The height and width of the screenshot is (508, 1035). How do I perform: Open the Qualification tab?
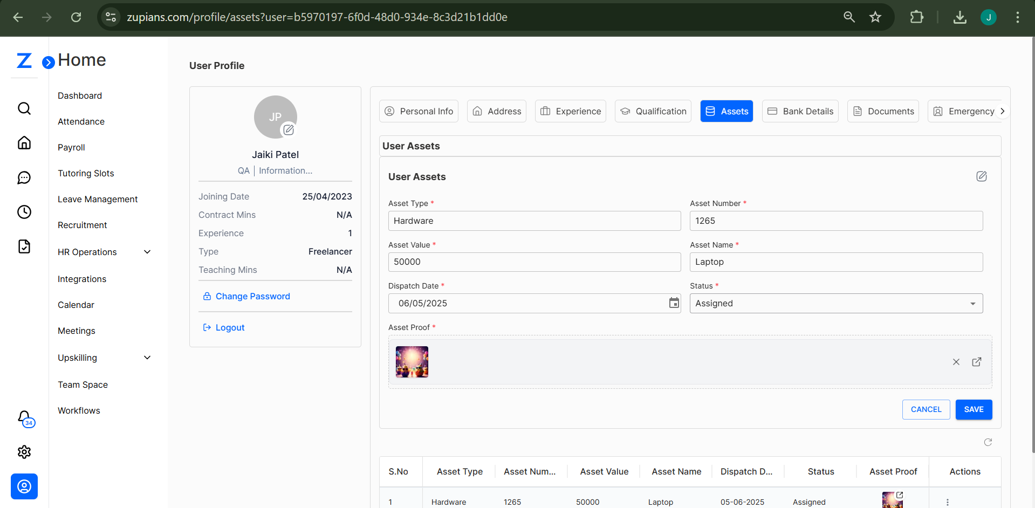point(653,111)
